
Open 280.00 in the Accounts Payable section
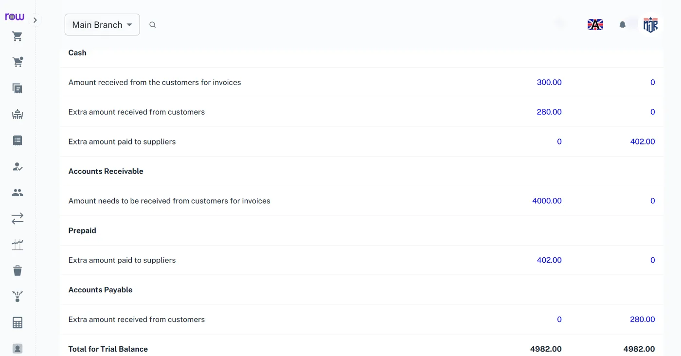643,320
